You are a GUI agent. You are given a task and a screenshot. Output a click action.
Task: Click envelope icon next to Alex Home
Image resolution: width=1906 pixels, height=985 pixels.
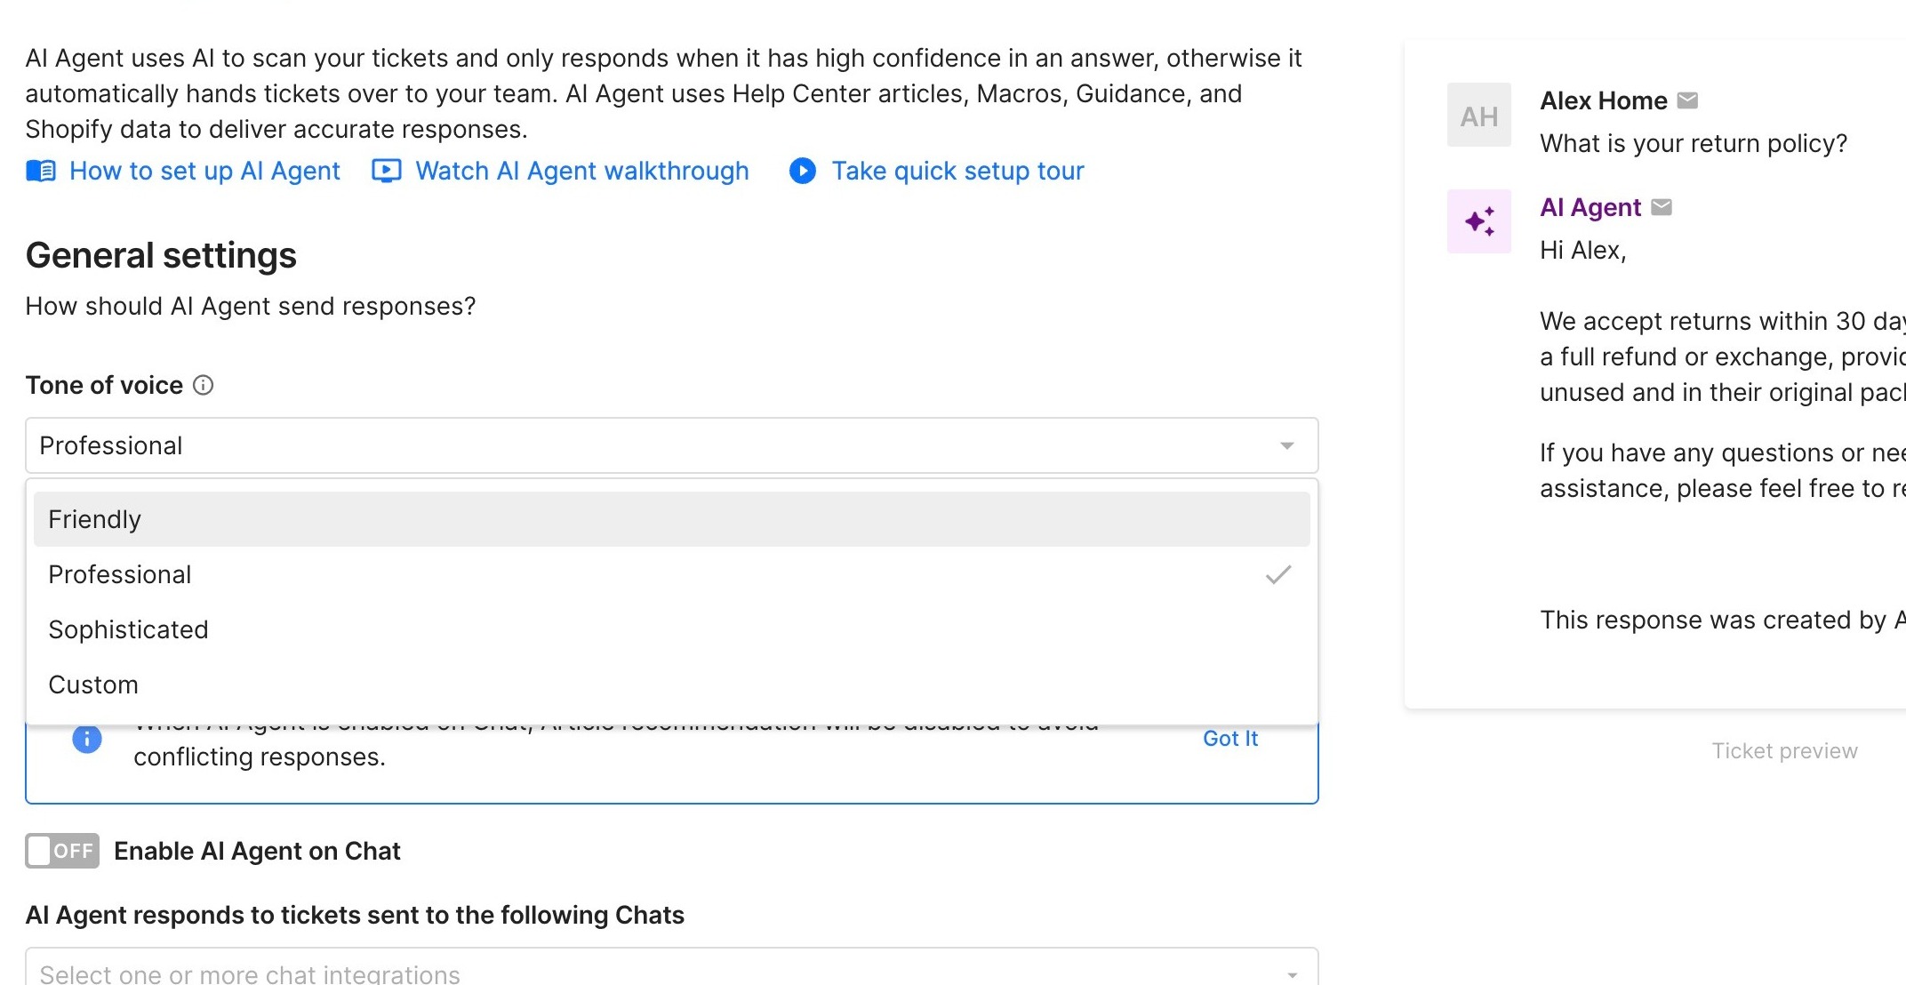(1687, 100)
